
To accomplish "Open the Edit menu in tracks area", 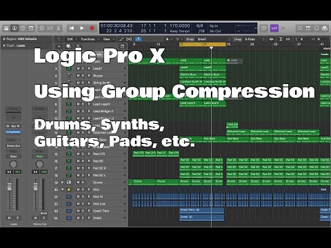I will [72, 39].
